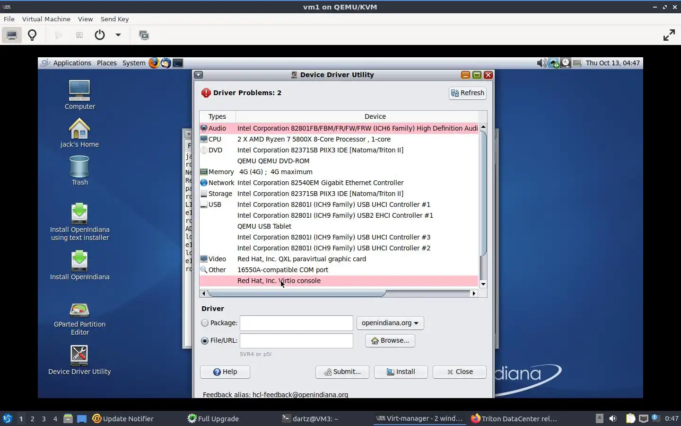The image size is (681, 426).
Task: Switch to the dartz@VM3 terminal in taskbar
Action: point(310,419)
